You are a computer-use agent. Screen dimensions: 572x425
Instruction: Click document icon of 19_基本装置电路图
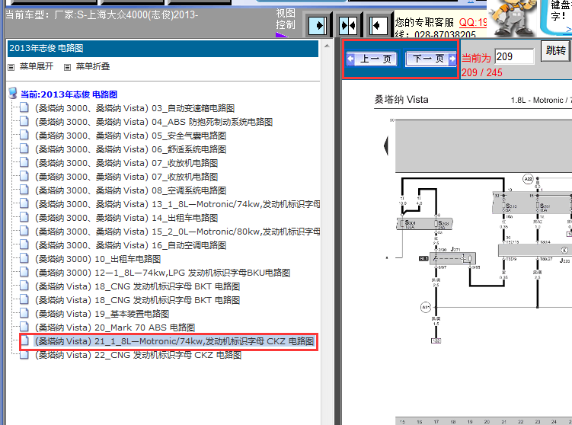click(24, 313)
